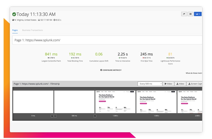Switch to the Pages tab

tap(15, 30)
